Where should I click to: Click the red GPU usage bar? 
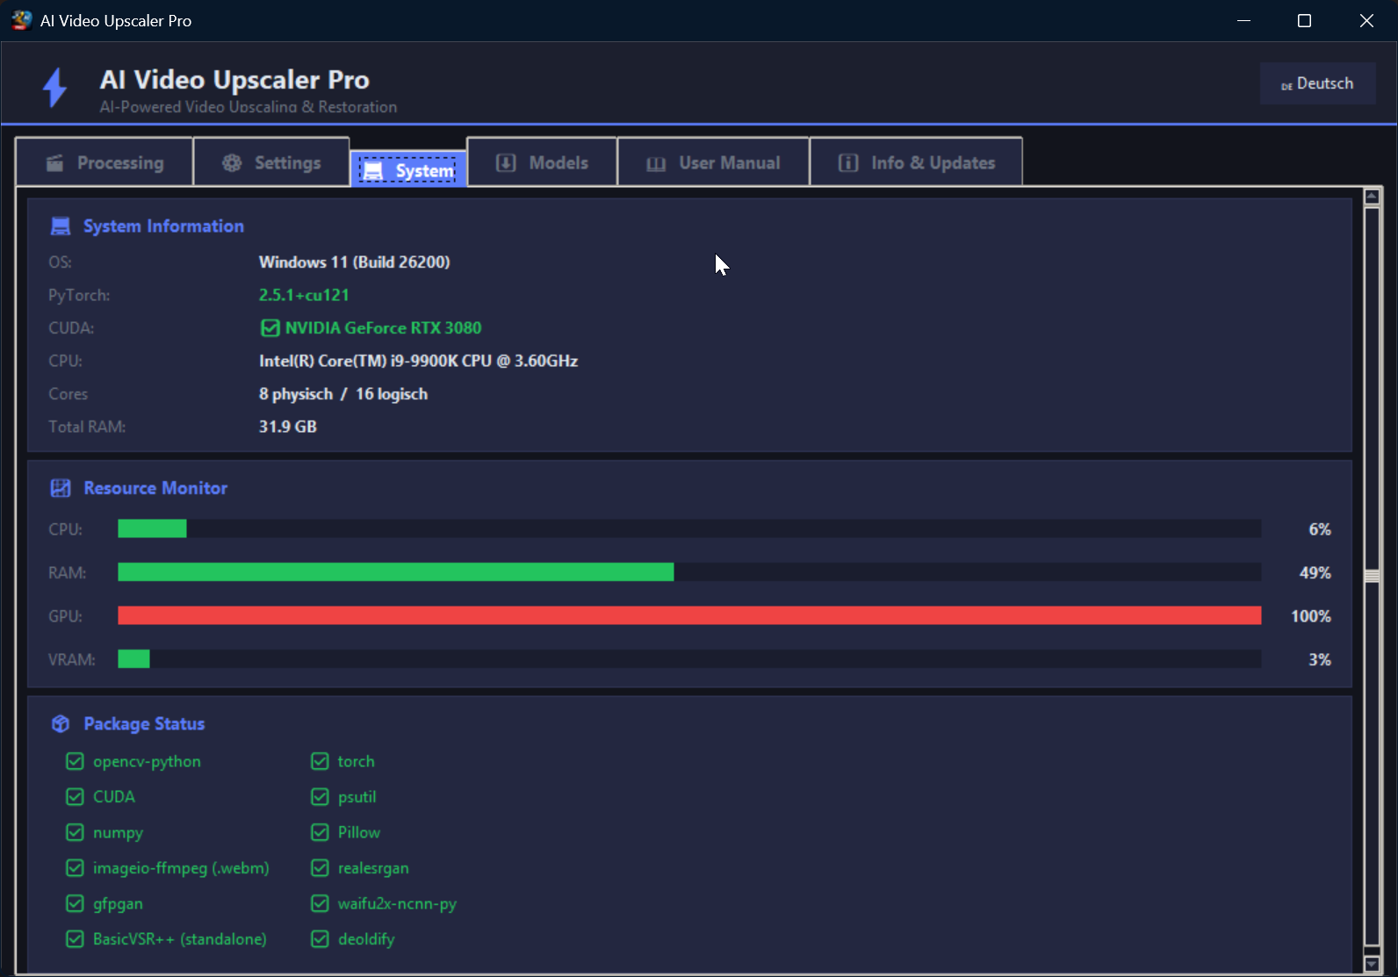(x=689, y=615)
